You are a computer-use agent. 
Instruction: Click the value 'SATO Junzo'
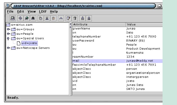click(135, 89)
